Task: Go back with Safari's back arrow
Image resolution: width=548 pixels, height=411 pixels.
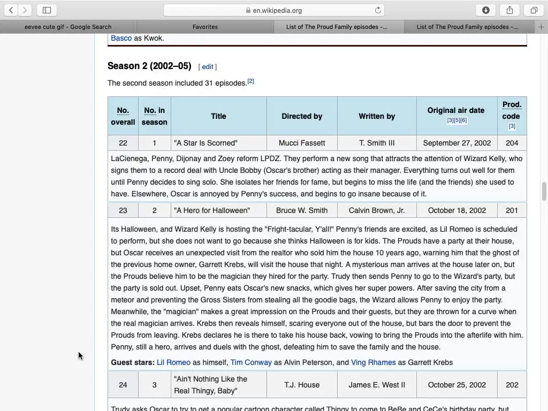Action: (x=11, y=10)
